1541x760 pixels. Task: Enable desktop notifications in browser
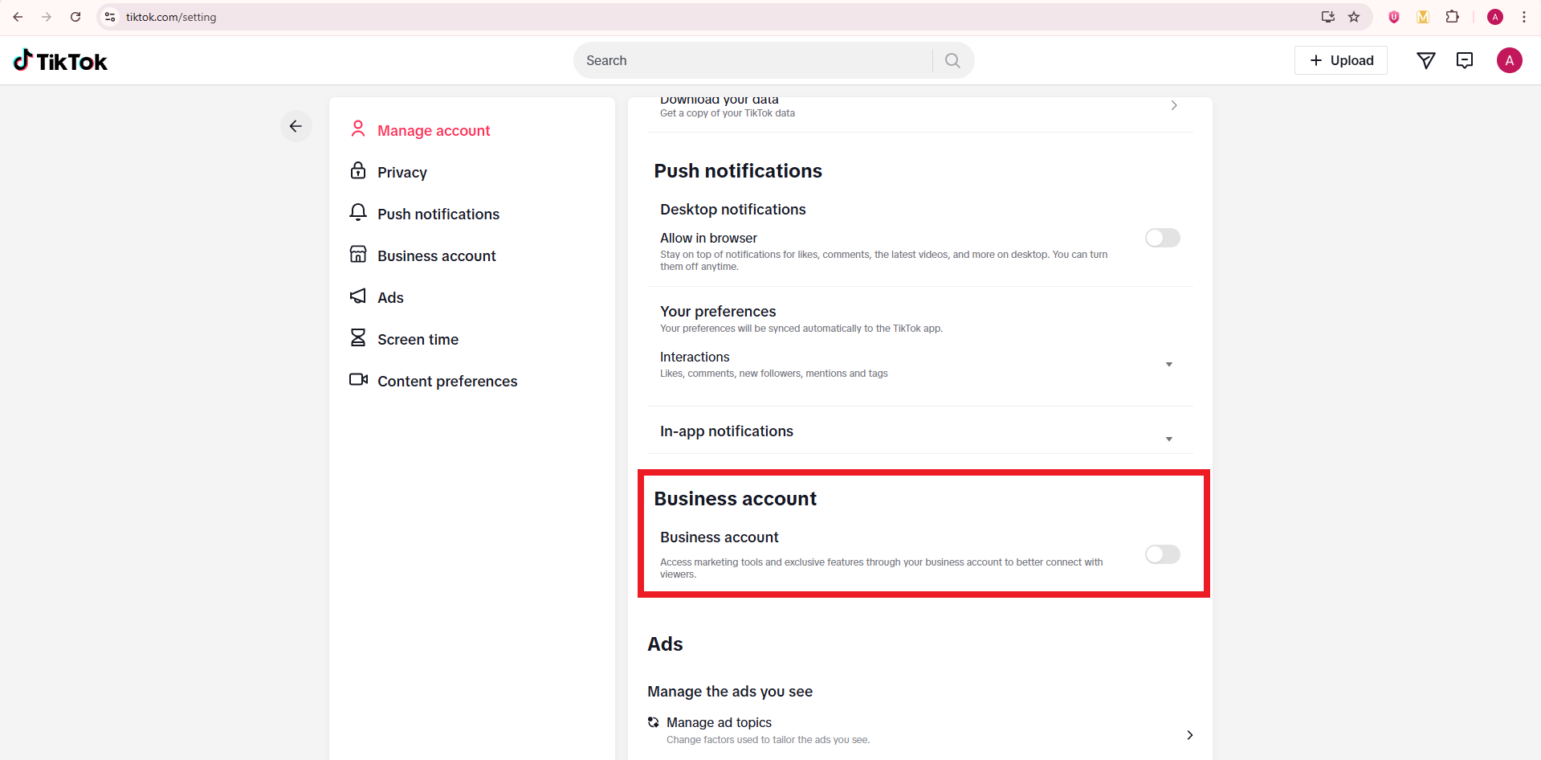[1162, 238]
